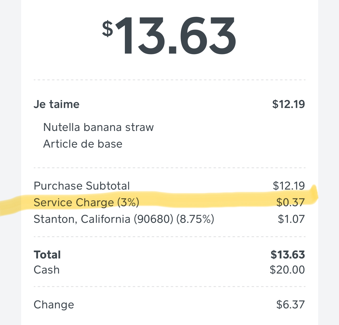
Task: Click the Article de base line
Action: pos(83,144)
